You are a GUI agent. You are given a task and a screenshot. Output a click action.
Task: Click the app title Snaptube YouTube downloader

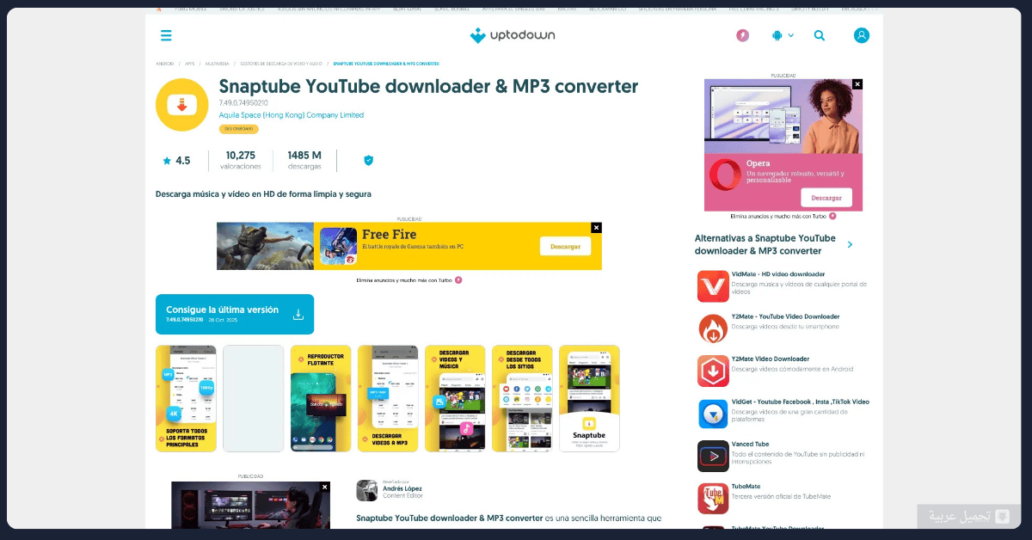click(428, 86)
